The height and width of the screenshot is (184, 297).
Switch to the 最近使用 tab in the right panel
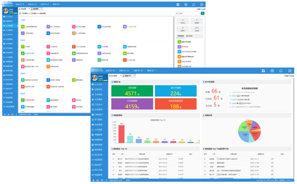point(189,36)
